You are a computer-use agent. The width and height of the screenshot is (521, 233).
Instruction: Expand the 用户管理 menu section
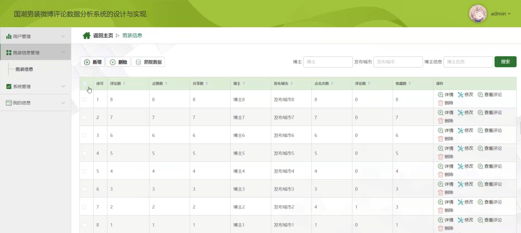pos(35,36)
